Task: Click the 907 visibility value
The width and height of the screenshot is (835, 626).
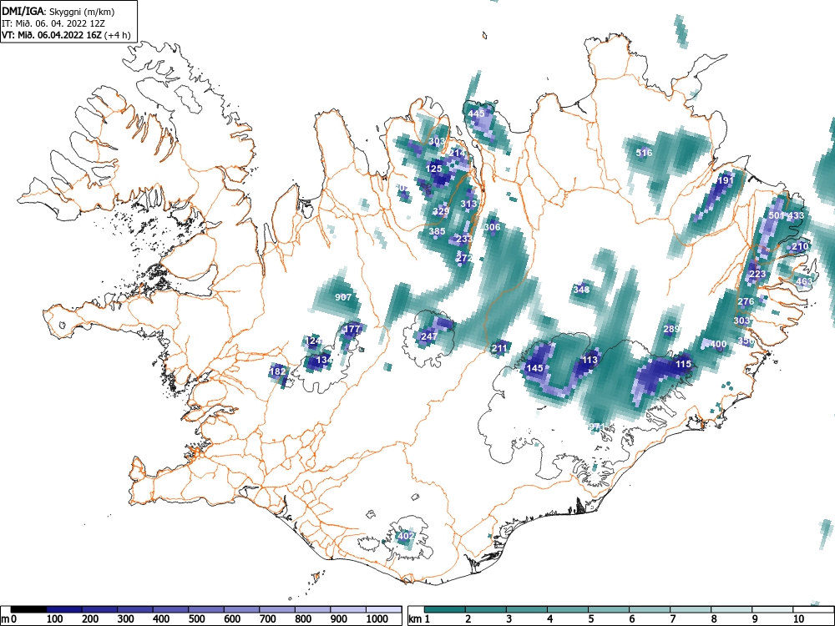Action: [343, 298]
